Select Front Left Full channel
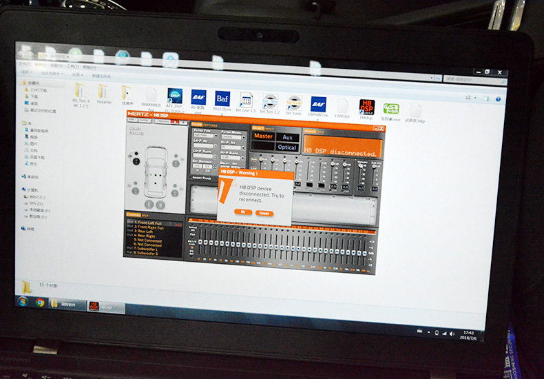The image size is (544, 379). coord(149,223)
